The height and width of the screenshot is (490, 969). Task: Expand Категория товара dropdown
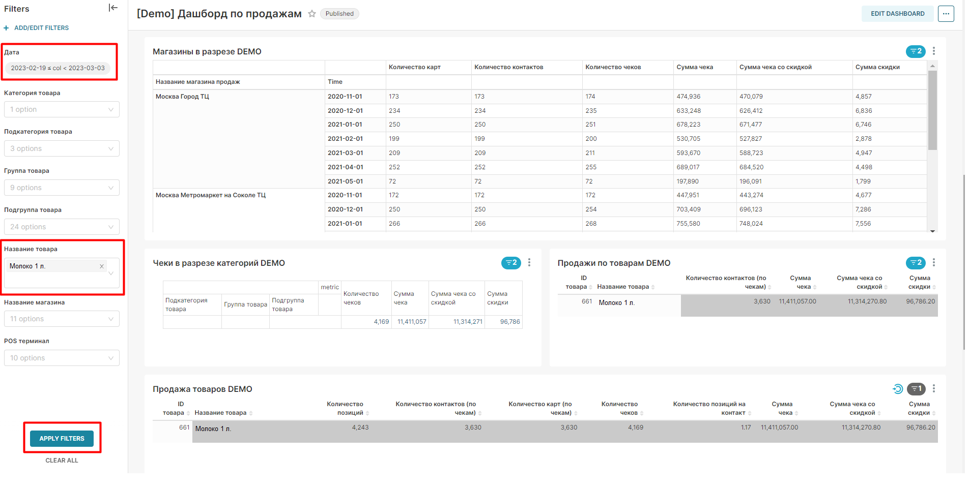click(x=62, y=109)
